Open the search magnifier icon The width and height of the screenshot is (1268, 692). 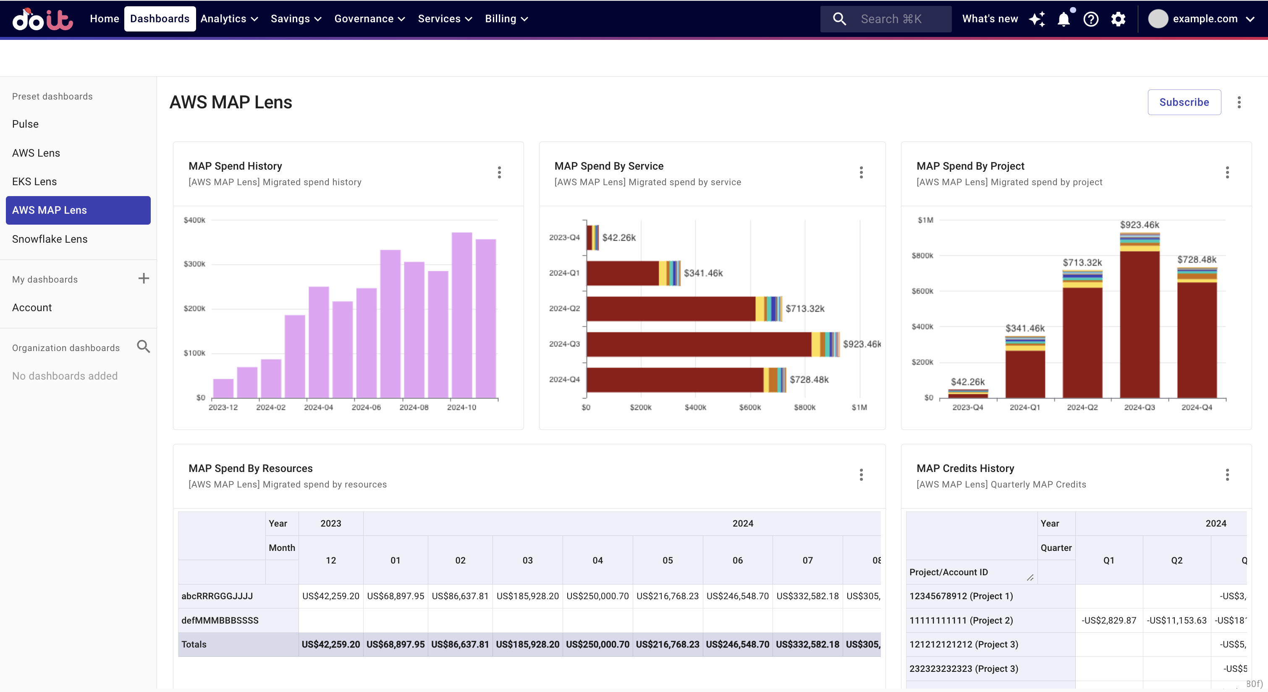coord(839,19)
